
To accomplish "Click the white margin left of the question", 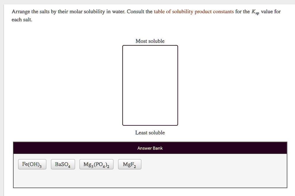I will [x=6, y=86].
